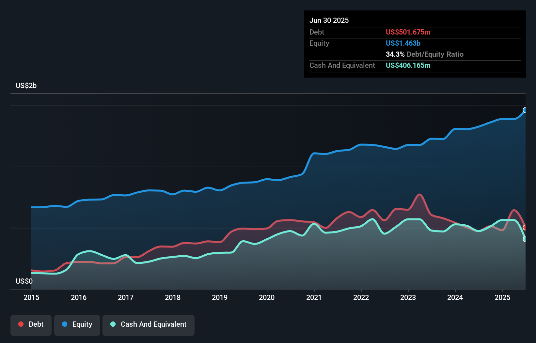Open the Debt/Equity Ratio details
The width and height of the screenshot is (536, 343).
(425, 54)
